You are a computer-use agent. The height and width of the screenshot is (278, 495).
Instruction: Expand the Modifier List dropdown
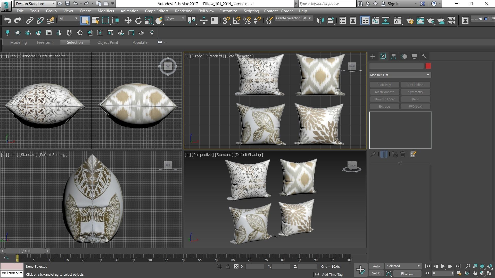coord(400,75)
